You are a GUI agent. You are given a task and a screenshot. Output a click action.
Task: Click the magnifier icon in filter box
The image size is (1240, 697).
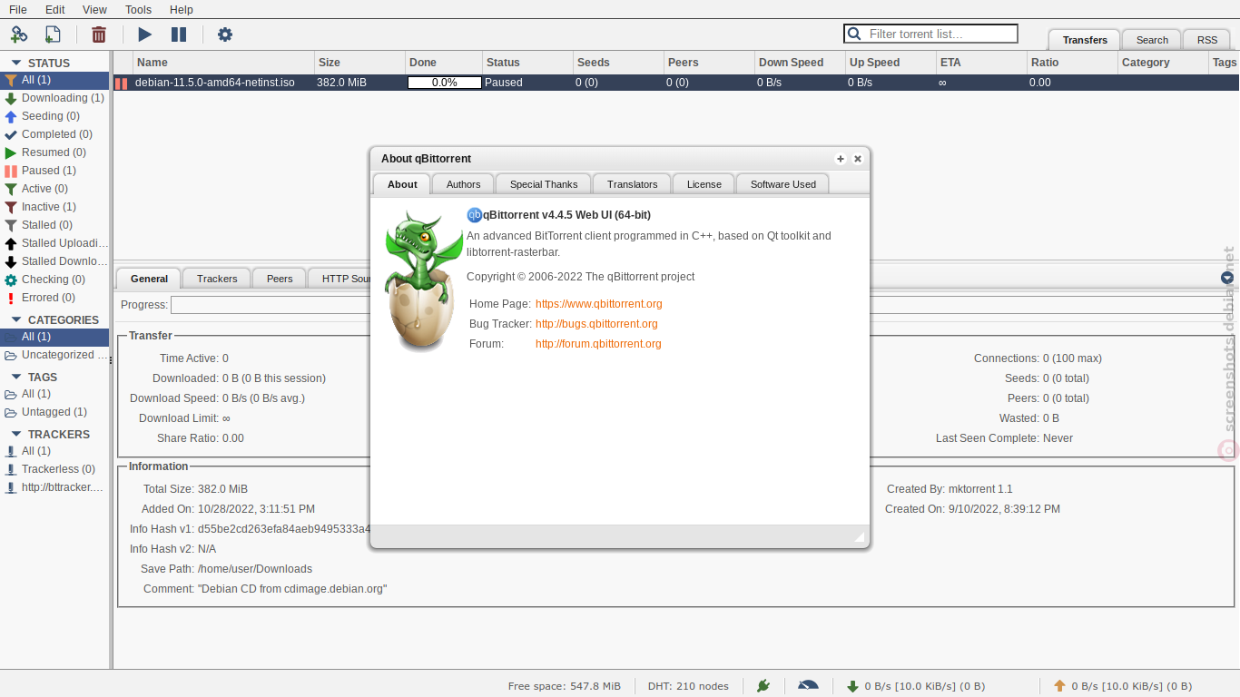click(x=854, y=34)
